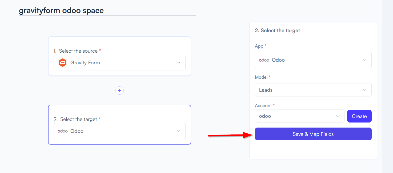Click the Select the target card

[119, 125]
